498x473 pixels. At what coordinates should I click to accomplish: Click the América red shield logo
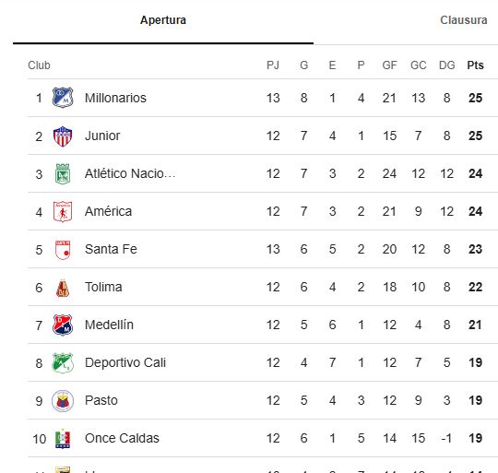[63, 211]
